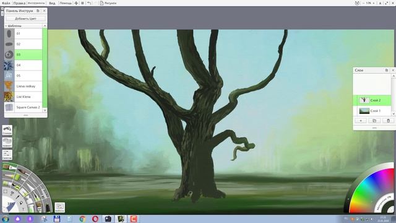The height and width of the screenshot is (223, 396).
Task: Click the scroll up arrow in presets list
Action: 45,26
